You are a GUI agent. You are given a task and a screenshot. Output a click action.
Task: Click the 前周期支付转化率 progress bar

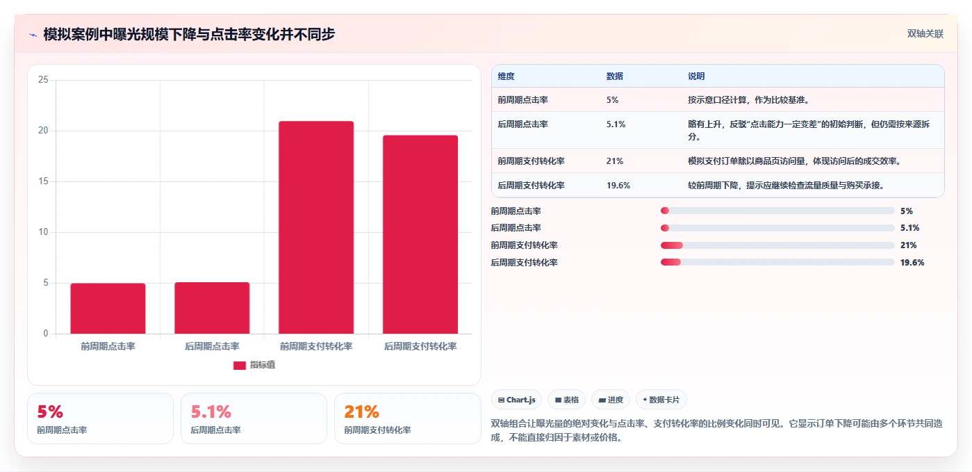777,245
